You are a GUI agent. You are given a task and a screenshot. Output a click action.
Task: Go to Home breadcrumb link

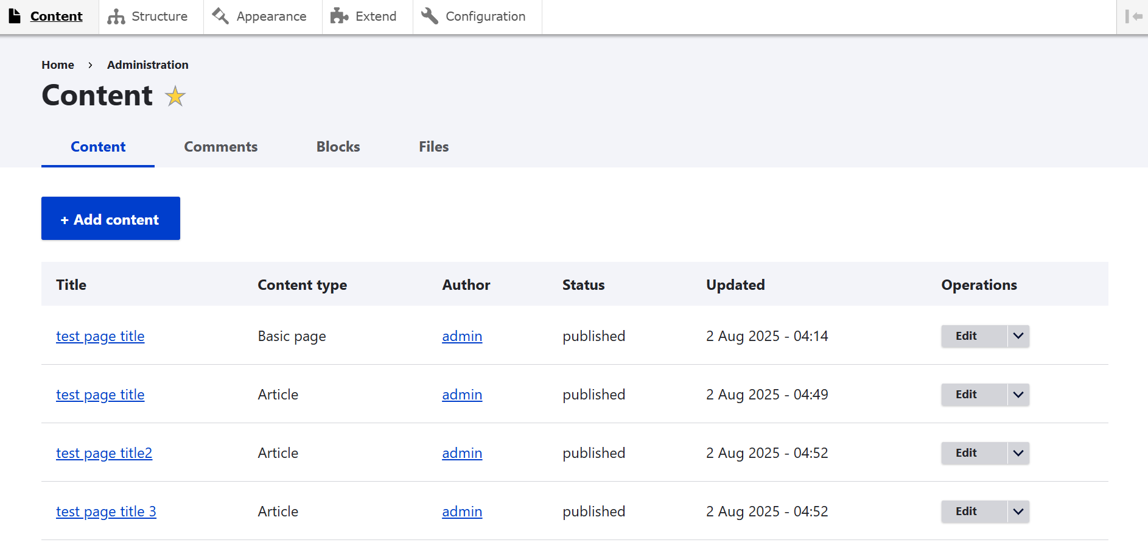click(58, 65)
